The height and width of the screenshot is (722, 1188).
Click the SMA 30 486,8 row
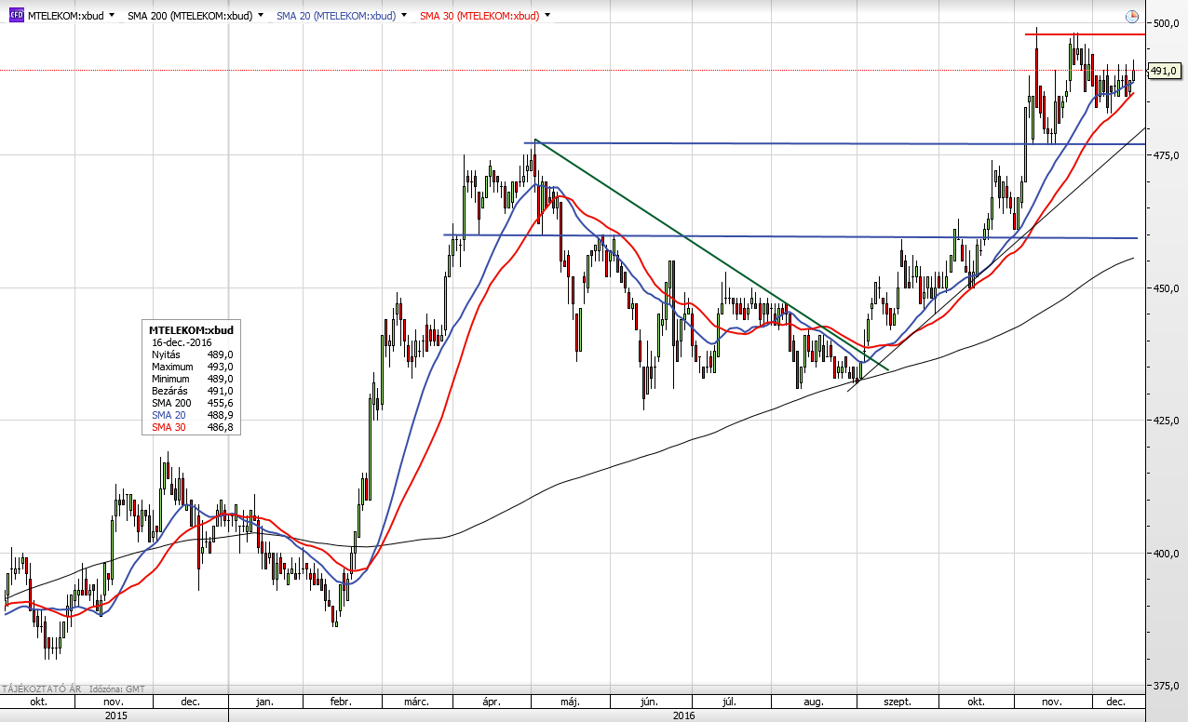click(x=192, y=427)
